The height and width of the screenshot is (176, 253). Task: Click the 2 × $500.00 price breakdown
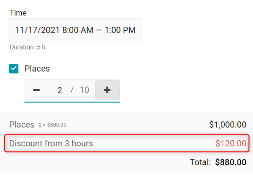coord(52,125)
